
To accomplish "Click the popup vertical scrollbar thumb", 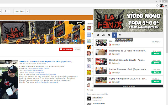I will (167, 31).
